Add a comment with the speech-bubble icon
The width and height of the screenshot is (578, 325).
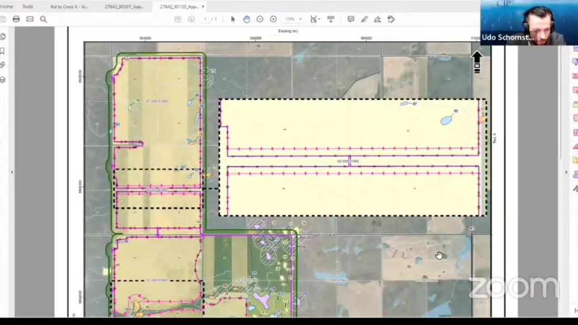351,19
